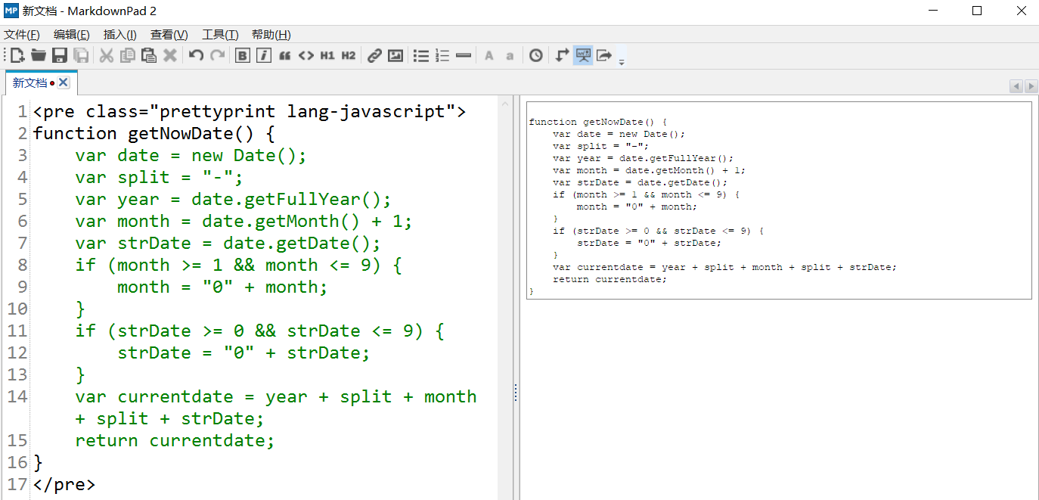Viewport: 1039px width, 500px height.
Task: Change the layout orientation icon
Action: (562, 55)
